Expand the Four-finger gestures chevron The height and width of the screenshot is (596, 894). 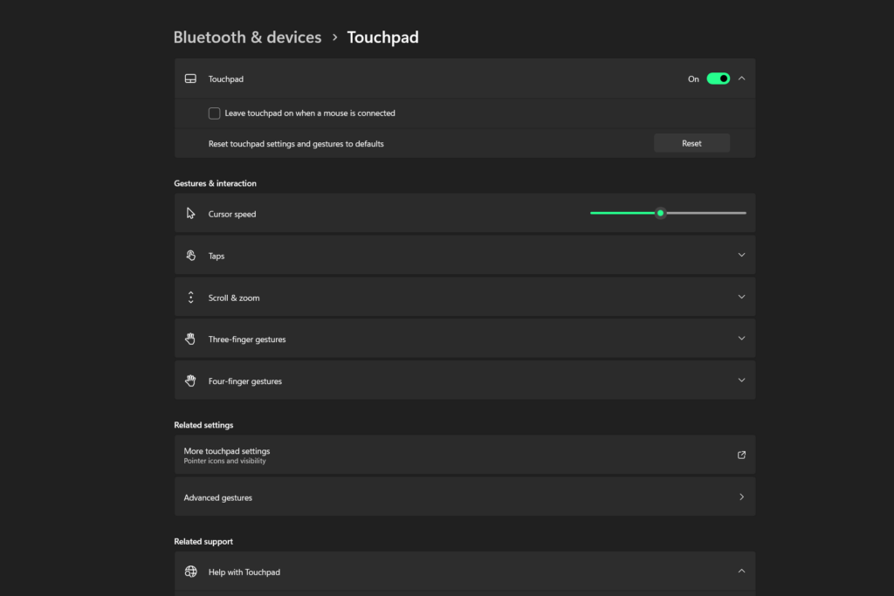(x=741, y=380)
